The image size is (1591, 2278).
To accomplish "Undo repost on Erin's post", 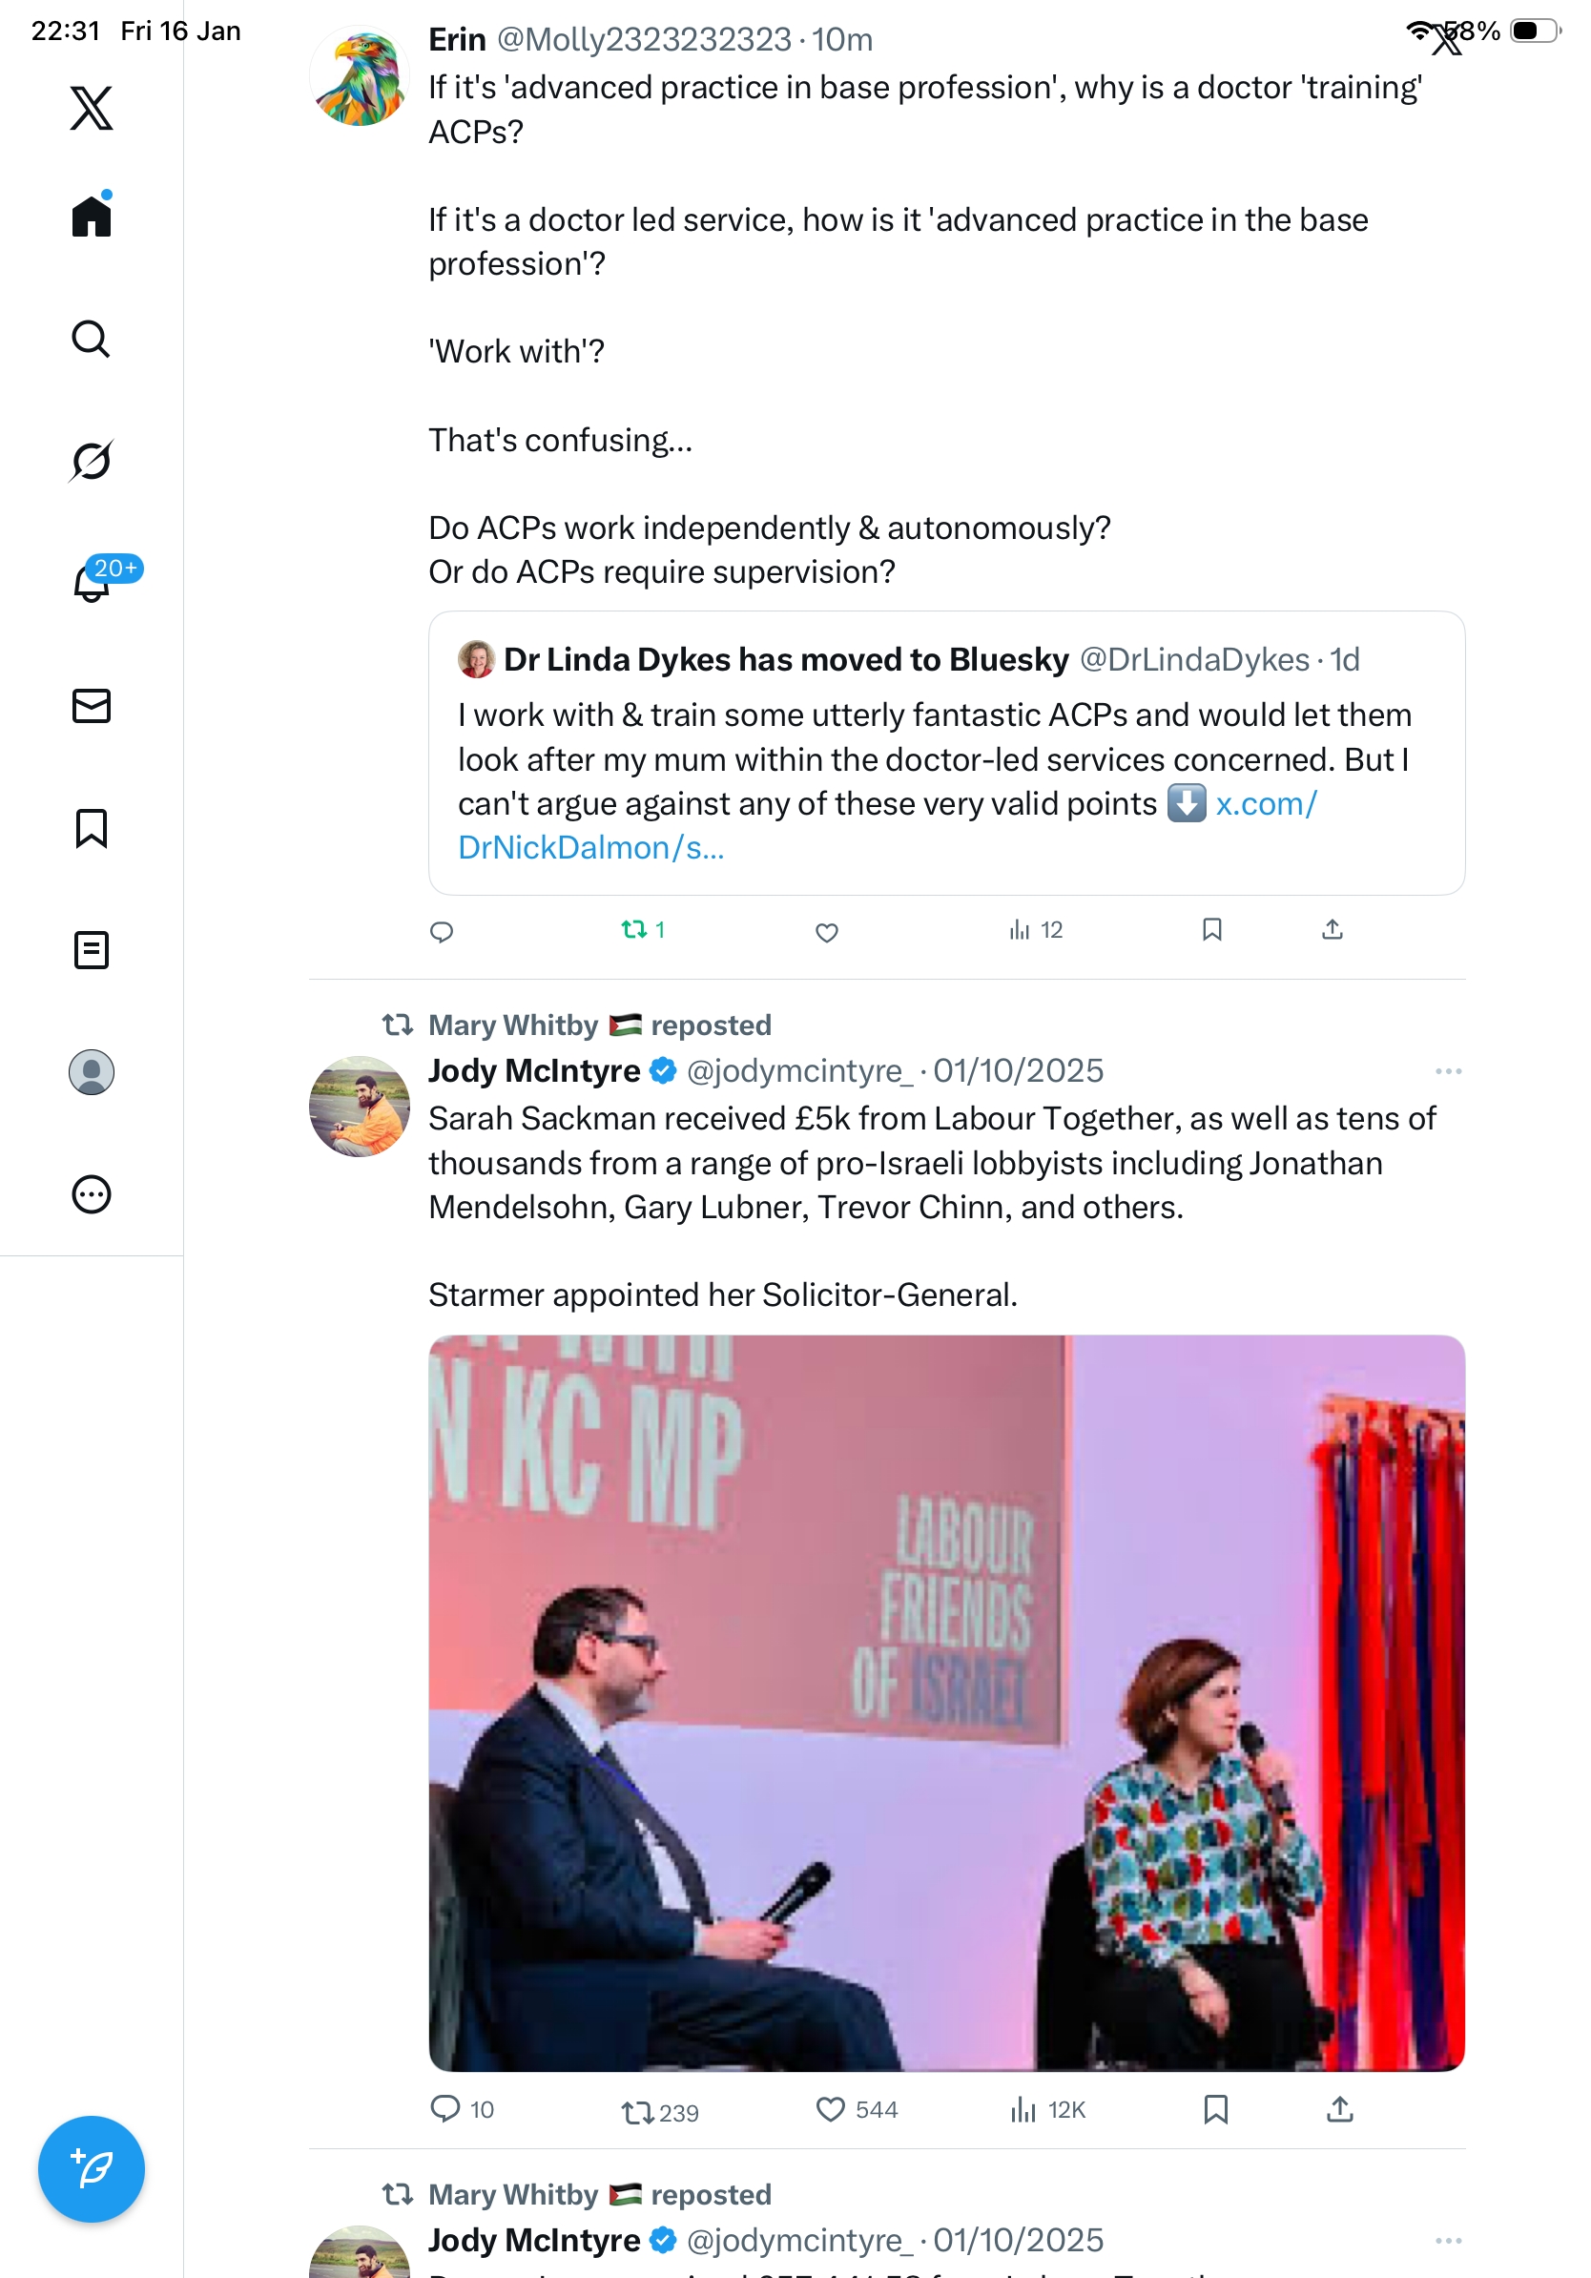I will pyautogui.click(x=633, y=930).
